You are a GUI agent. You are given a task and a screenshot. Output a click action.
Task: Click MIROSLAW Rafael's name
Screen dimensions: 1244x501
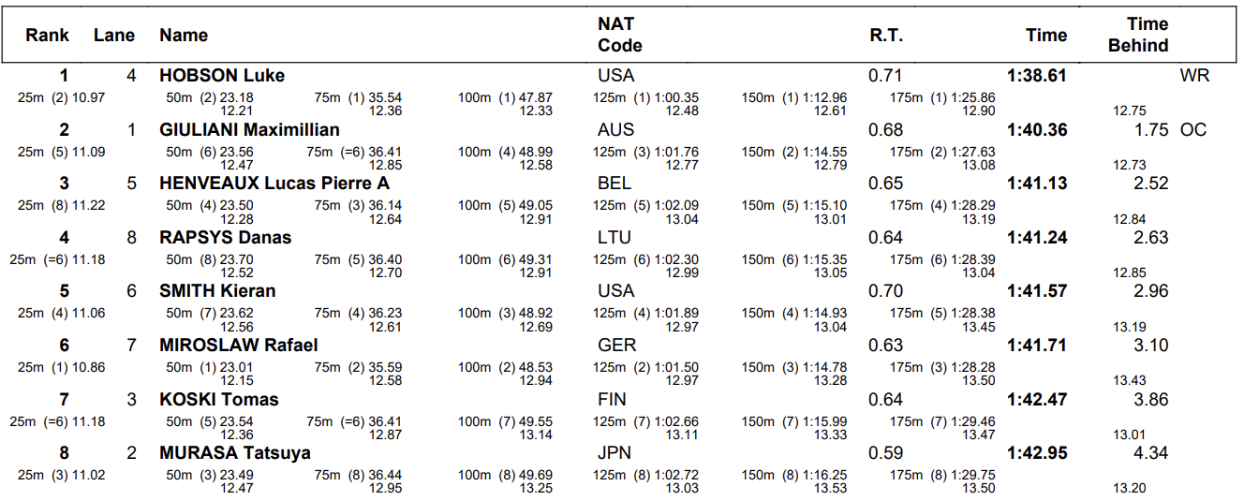coord(239,346)
